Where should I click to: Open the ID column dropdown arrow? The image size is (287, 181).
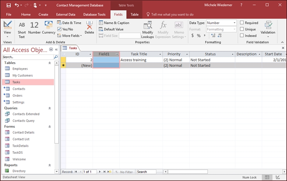click(x=90, y=54)
